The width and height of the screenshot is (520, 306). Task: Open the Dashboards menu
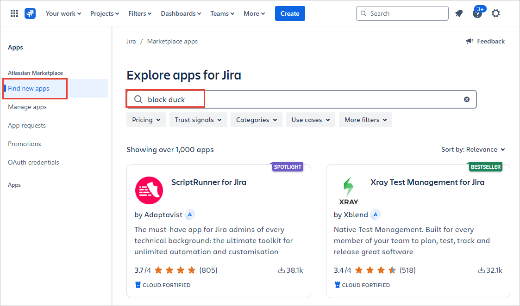[181, 13]
